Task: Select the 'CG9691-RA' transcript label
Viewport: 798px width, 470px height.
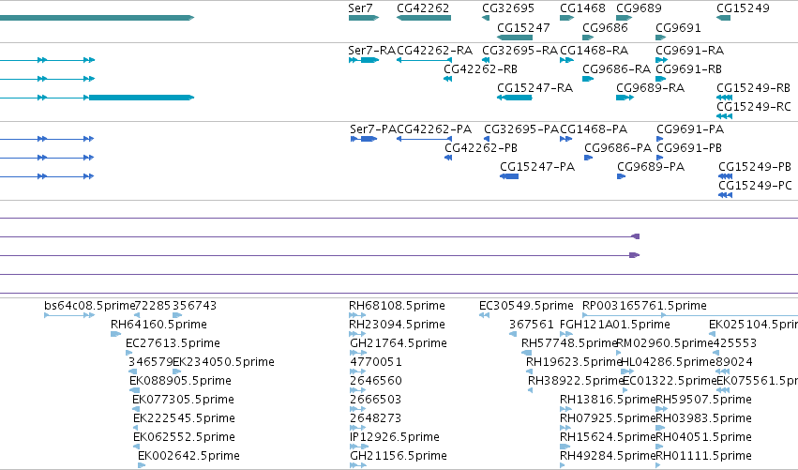Action: click(x=689, y=51)
